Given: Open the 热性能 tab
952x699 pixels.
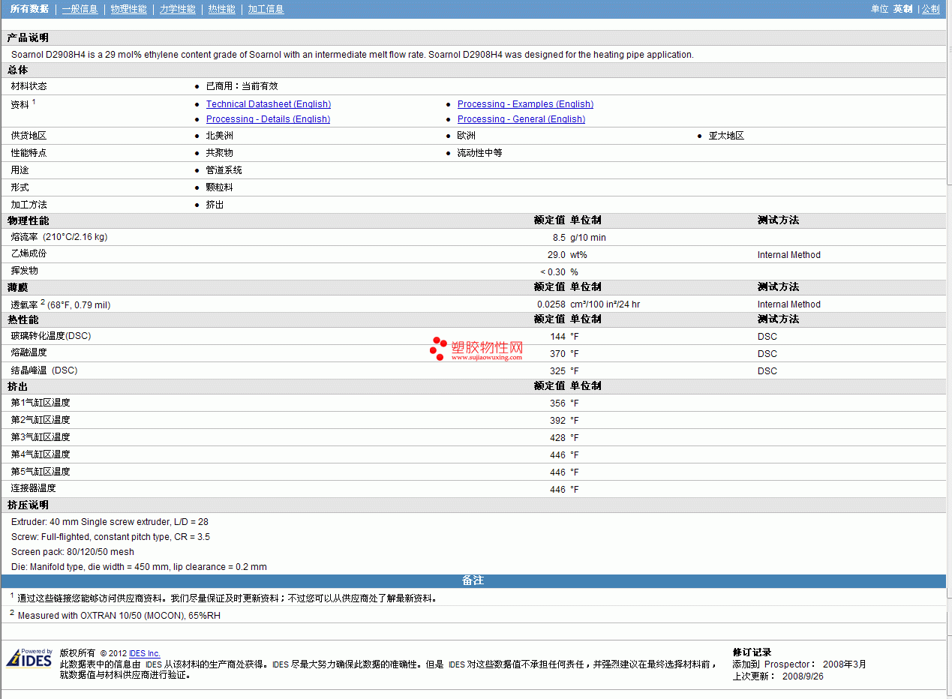Looking at the screenshot, I should (x=221, y=9).
